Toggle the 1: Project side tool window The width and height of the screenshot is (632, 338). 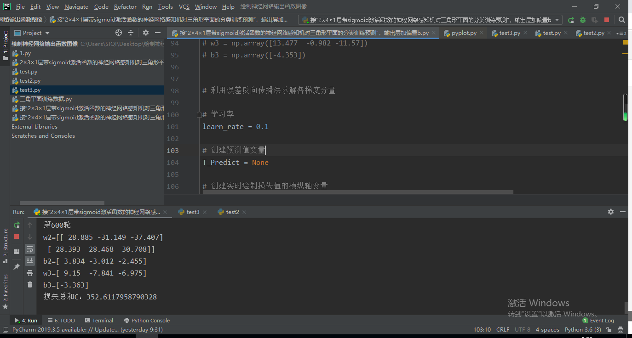point(5,46)
